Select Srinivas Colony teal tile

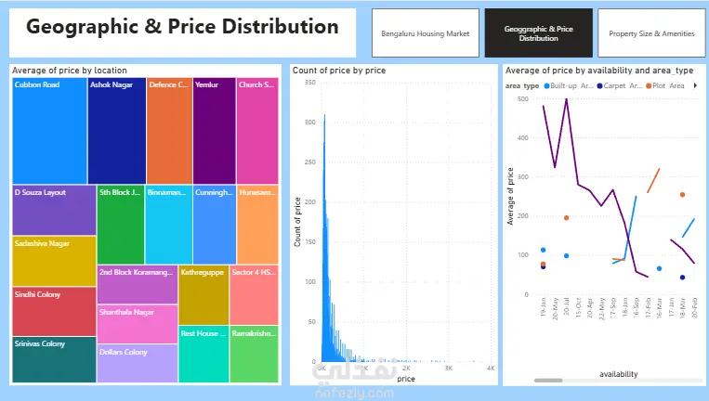(54, 359)
